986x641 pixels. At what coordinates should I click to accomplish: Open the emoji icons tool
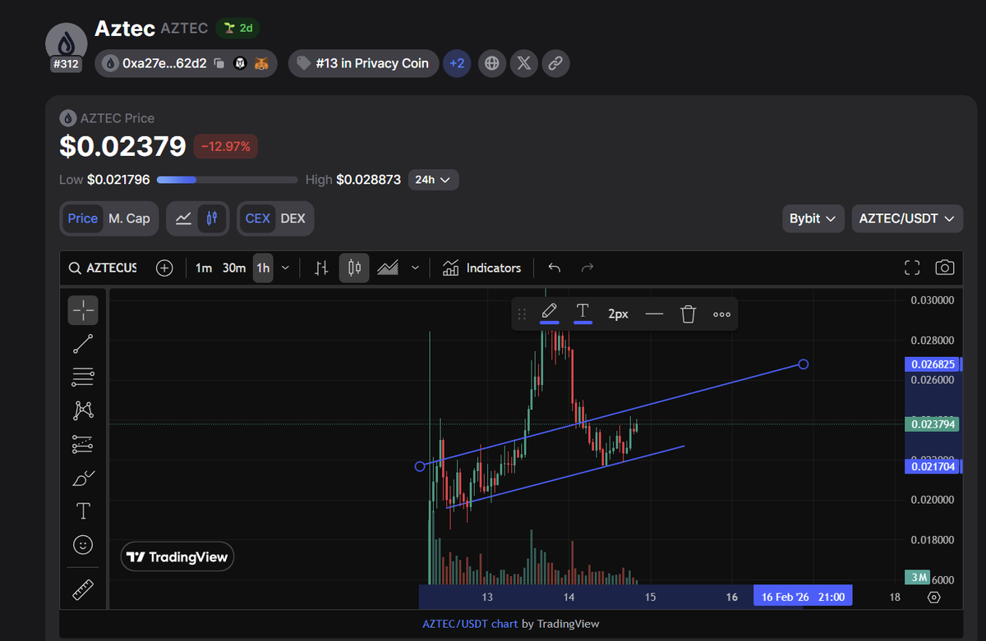(x=83, y=544)
